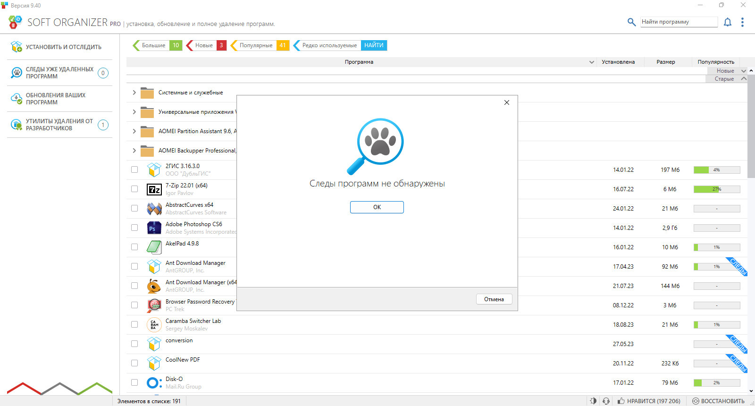
Task: Click the CoolNew PDF box icon
Action: point(154,364)
